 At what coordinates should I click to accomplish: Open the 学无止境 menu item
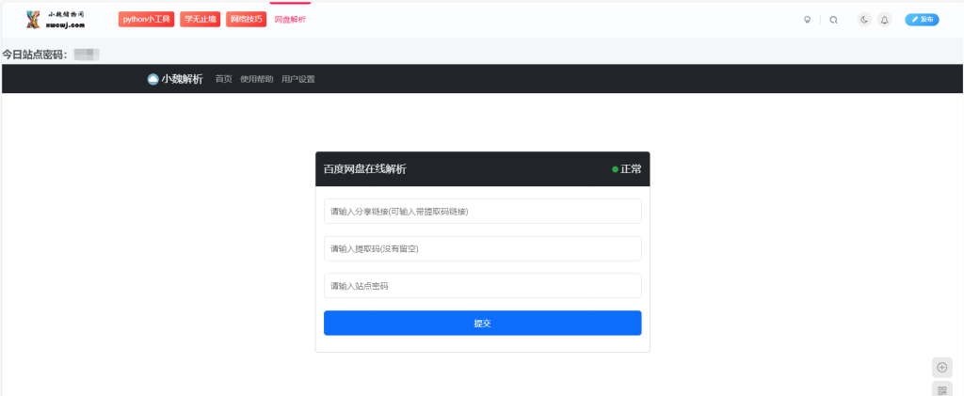(x=201, y=20)
